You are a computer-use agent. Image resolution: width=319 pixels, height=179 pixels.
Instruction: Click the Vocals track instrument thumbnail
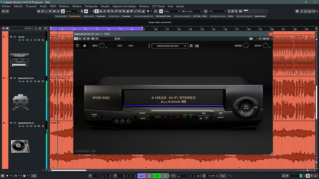pos(19,60)
